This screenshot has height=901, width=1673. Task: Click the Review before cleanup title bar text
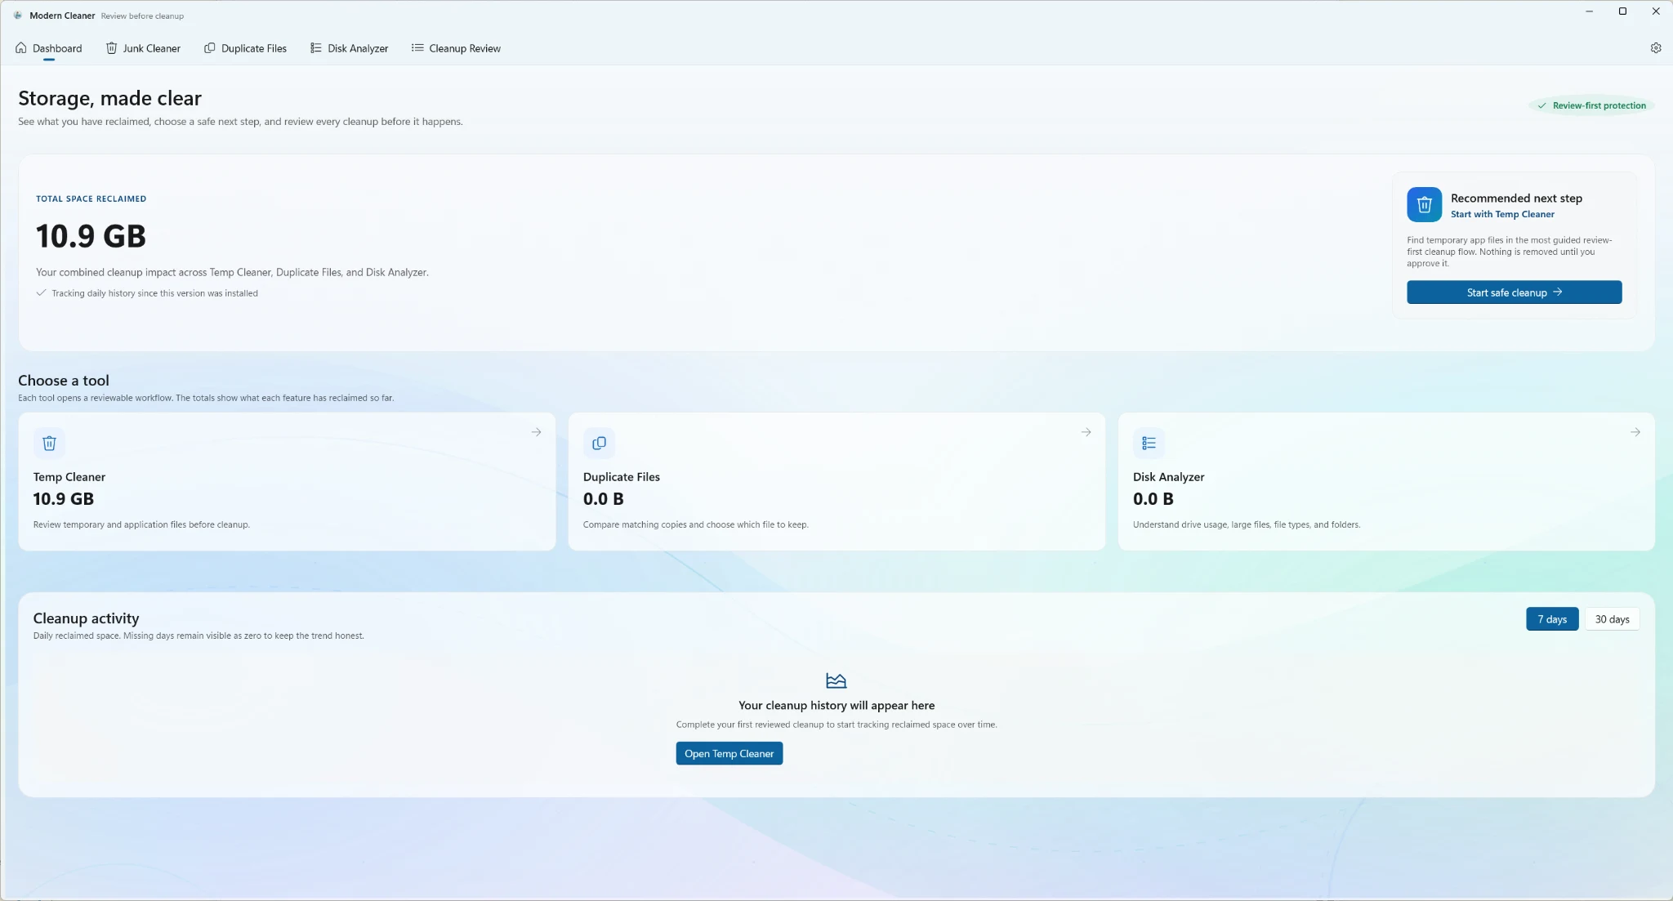(x=142, y=16)
